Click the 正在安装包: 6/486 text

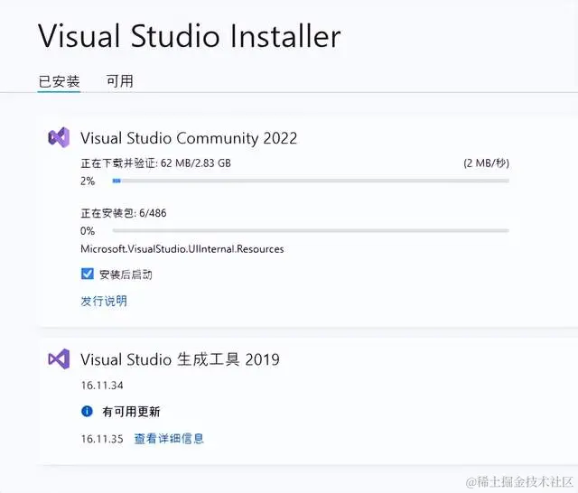click(124, 213)
